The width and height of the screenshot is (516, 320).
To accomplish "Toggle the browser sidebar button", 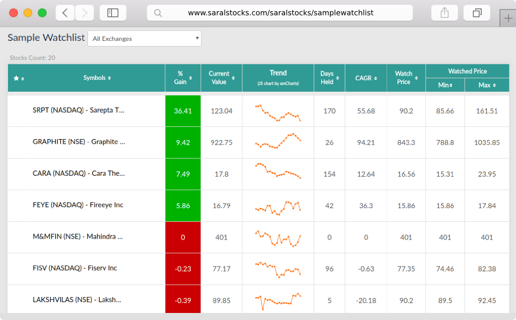I will [x=113, y=13].
